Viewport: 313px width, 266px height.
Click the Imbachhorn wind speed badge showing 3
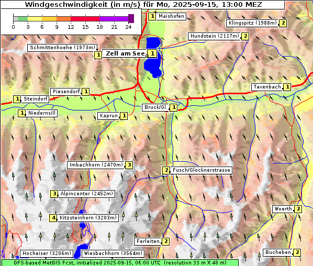click(129, 165)
